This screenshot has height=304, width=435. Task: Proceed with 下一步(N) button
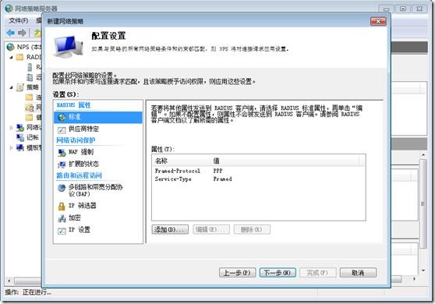(x=278, y=273)
